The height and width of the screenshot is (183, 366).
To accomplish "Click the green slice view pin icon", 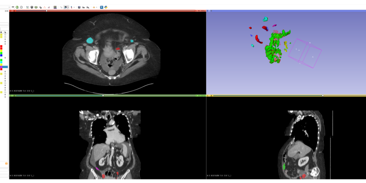I will [x=10, y=96].
